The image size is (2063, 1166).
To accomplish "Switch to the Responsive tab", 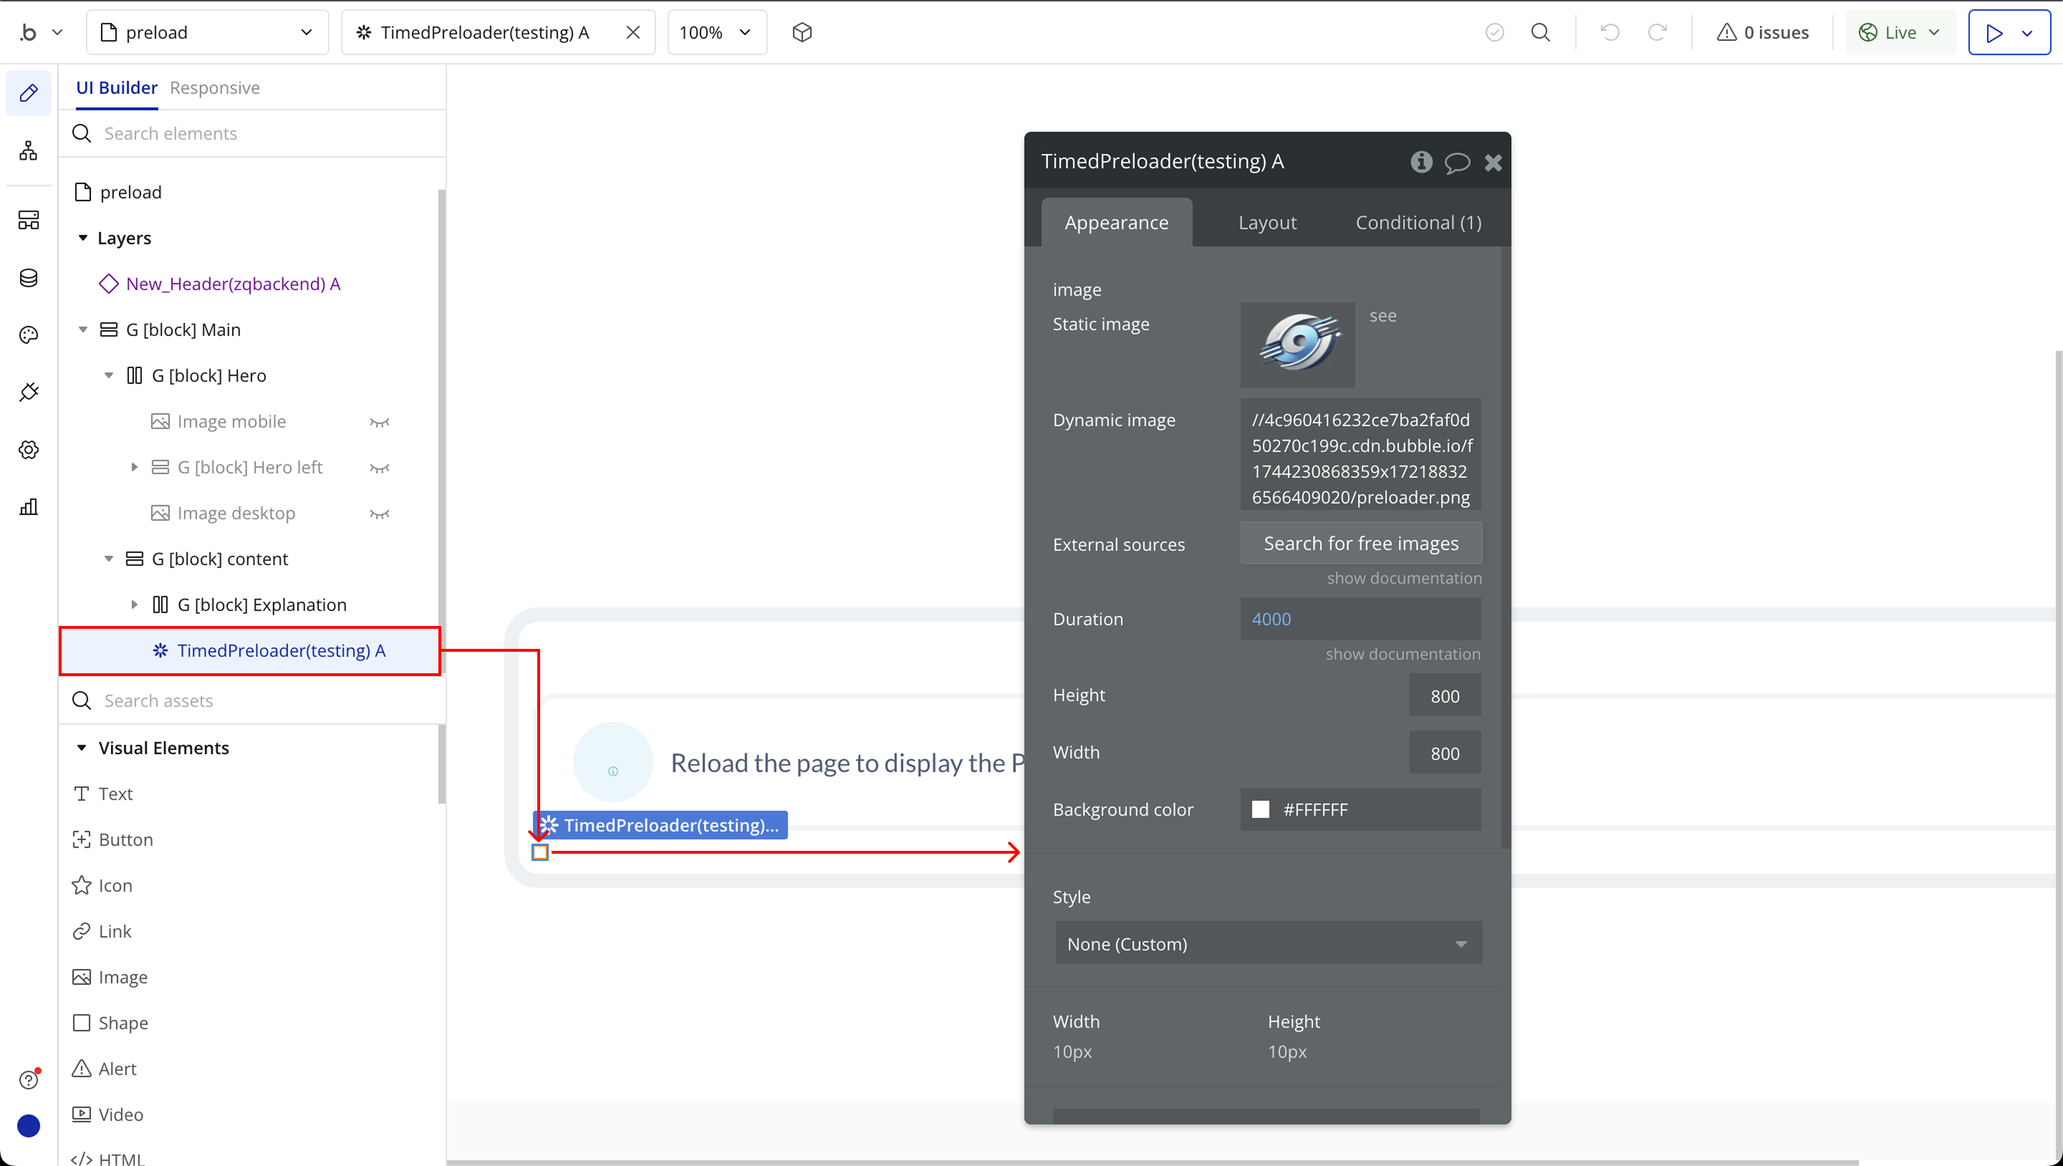I will point(214,87).
